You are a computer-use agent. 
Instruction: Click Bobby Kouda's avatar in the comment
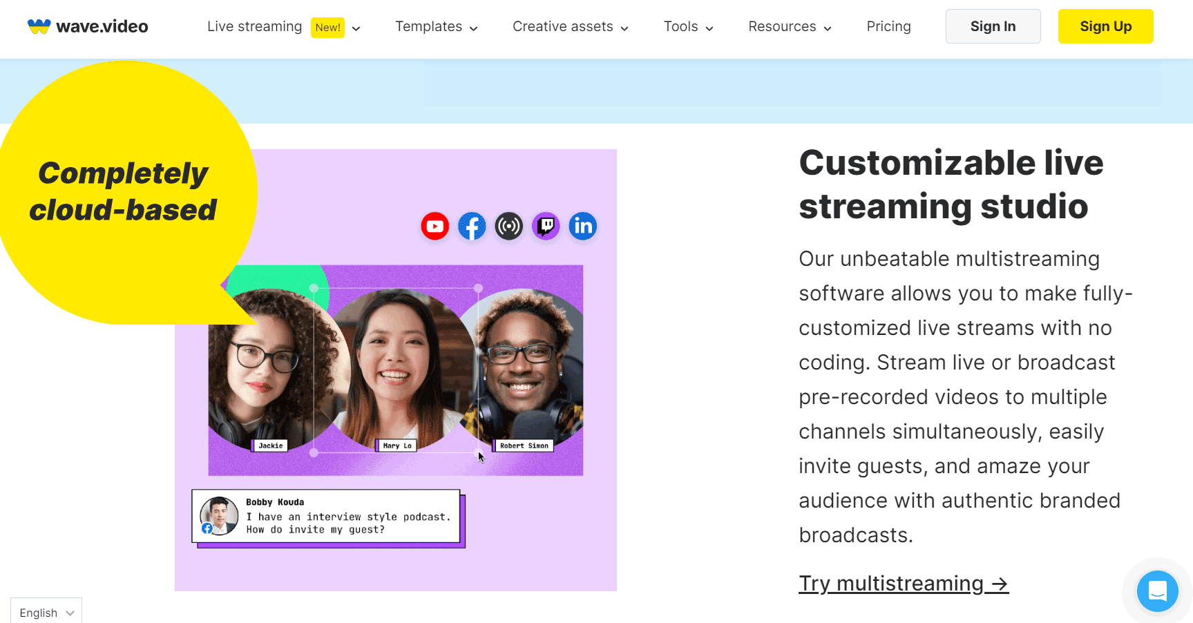click(x=219, y=516)
